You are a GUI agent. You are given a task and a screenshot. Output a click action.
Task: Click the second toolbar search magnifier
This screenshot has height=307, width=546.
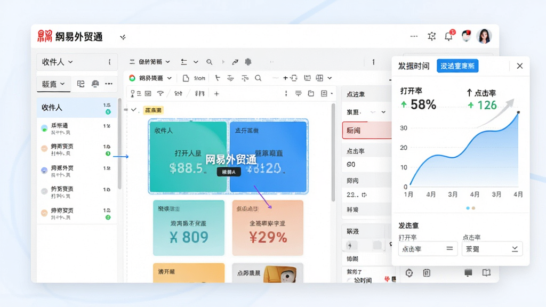[x=258, y=78]
